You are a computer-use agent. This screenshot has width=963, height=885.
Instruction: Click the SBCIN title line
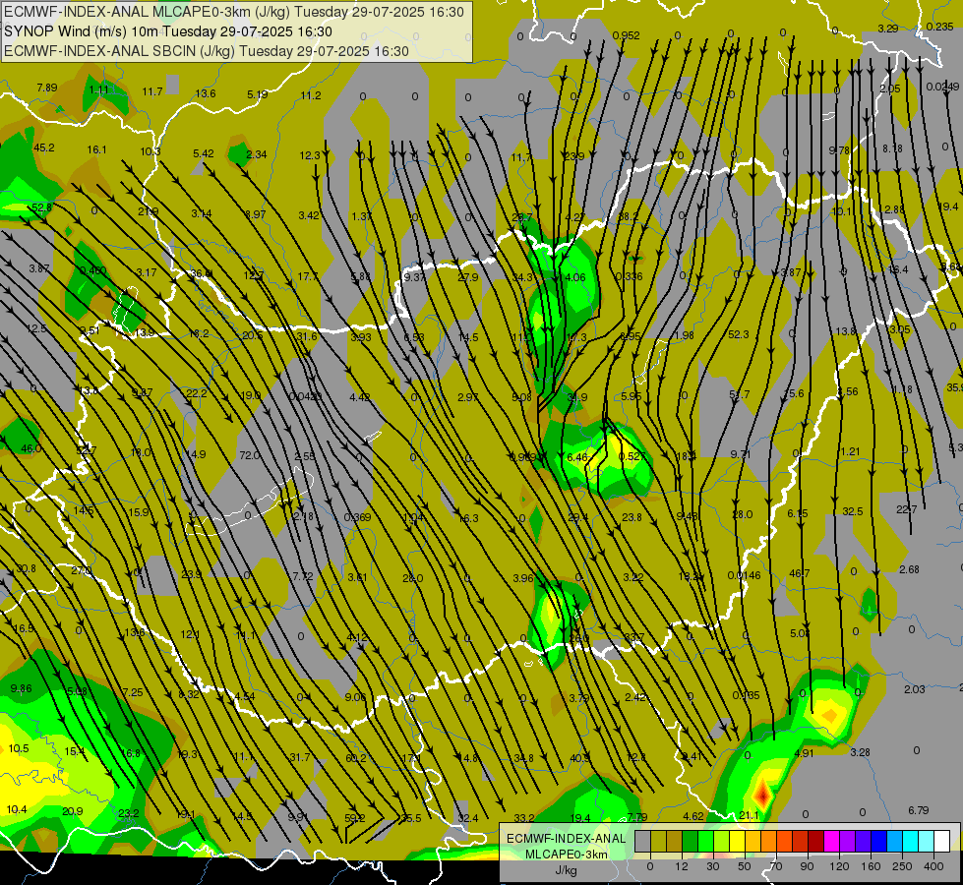tap(207, 51)
